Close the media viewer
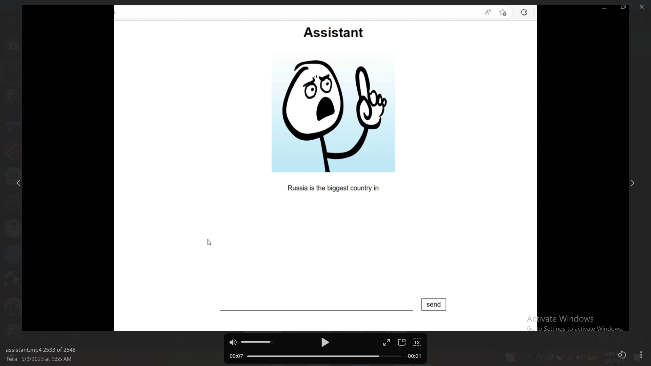The width and height of the screenshot is (651, 366). point(642,7)
